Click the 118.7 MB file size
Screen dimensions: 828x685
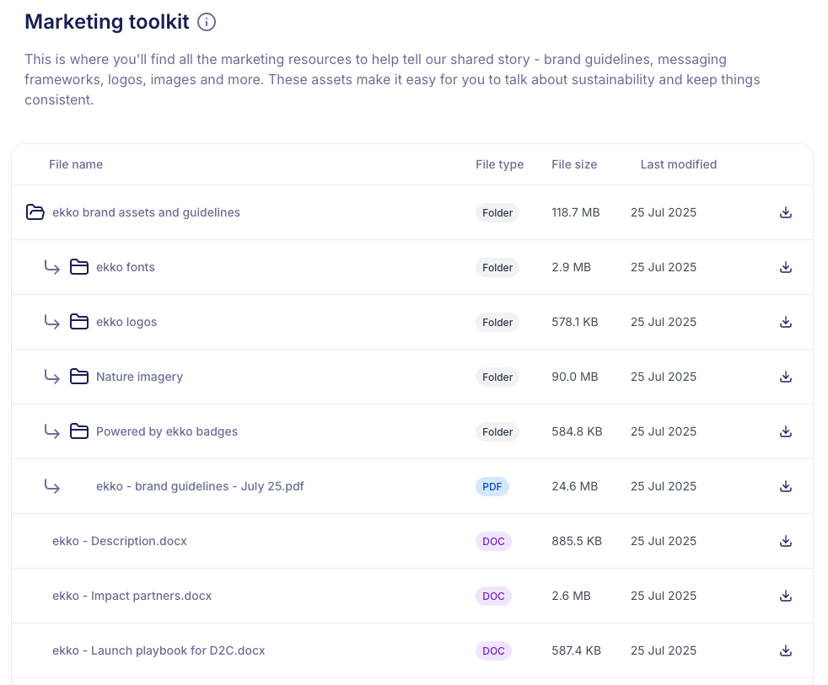click(x=576, y=212)
